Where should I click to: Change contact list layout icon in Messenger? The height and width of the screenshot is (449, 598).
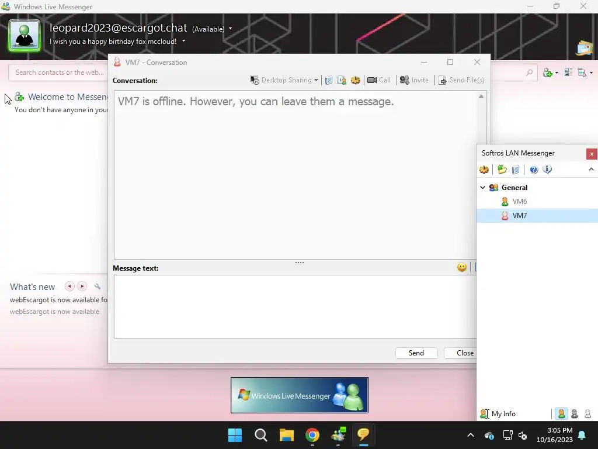click(568, 72)
